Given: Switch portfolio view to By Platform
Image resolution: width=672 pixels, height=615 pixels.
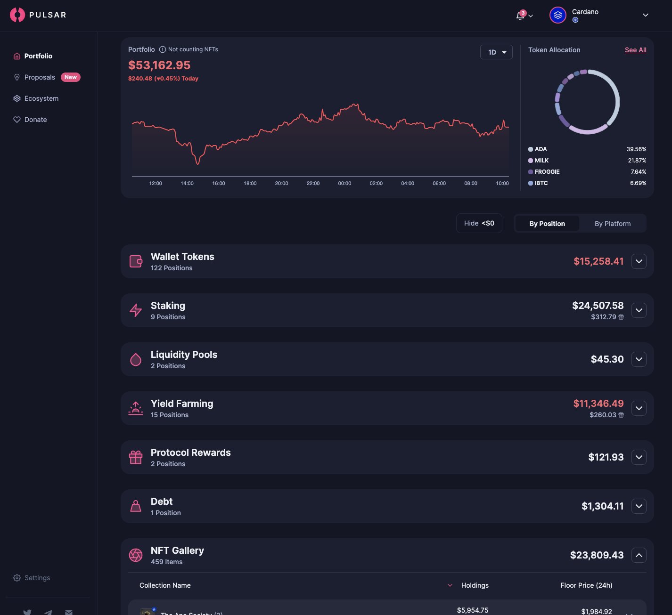Looking at the screenshot, I should 613,223.
